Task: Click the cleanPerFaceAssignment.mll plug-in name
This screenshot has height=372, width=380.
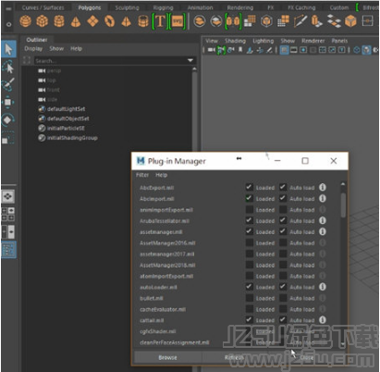Action: [x=175, y=342]
